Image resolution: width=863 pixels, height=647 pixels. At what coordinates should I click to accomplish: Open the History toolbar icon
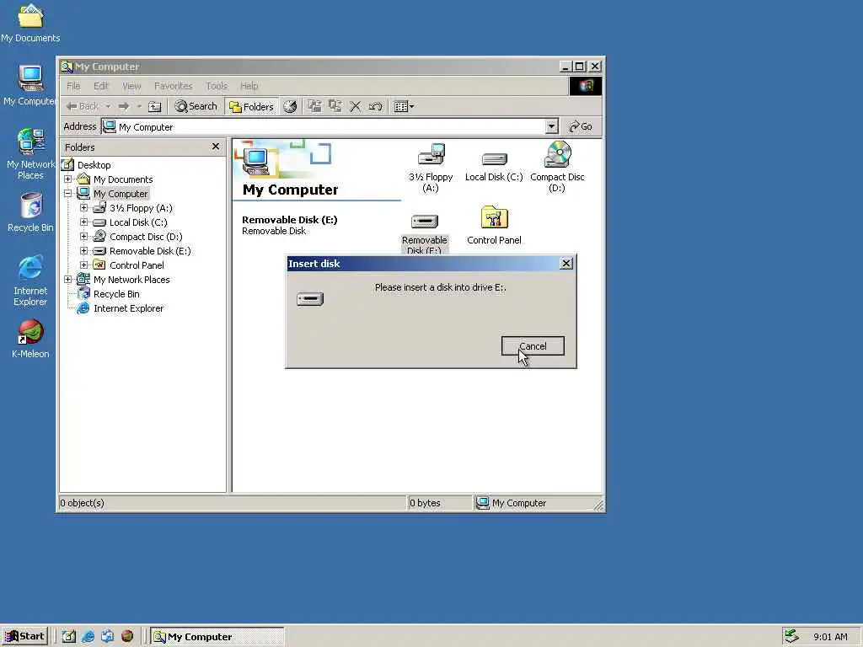pyautogui.click(x=290, y=106)
